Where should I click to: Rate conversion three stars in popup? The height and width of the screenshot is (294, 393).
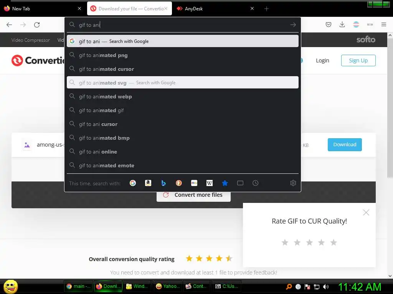(309, 242)
